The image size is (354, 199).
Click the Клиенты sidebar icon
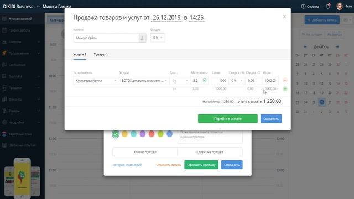pos(4,42)
